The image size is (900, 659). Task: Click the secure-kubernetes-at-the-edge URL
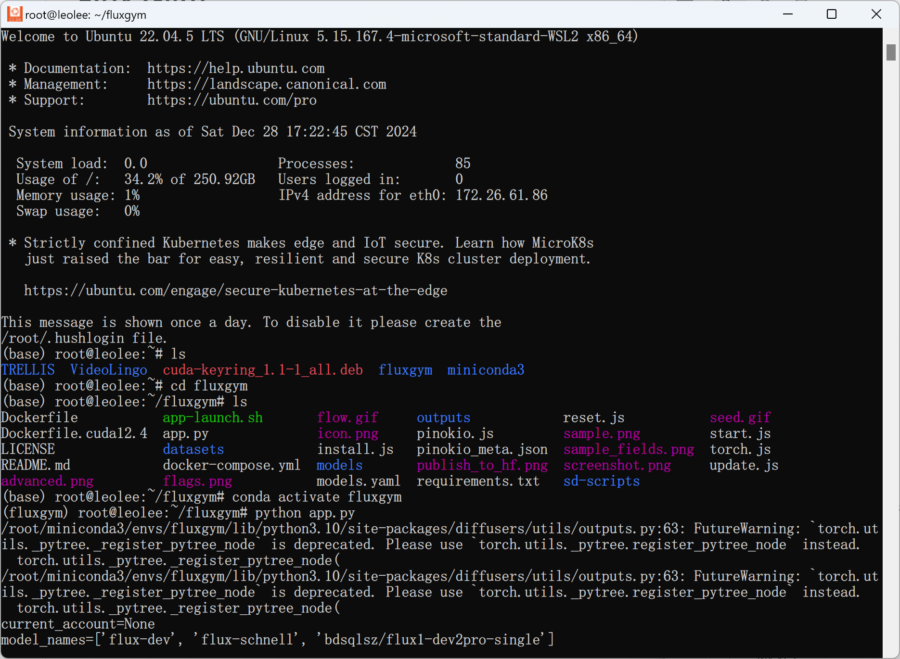pos(236,291)
